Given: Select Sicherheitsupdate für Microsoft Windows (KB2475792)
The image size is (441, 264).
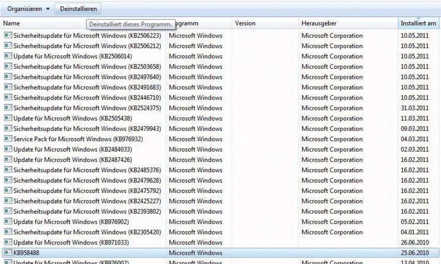Looking at the screenshot, I should pyautogui.click(x=87, y=191).
